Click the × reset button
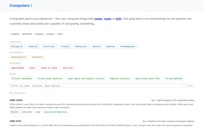 click(189, 86)
